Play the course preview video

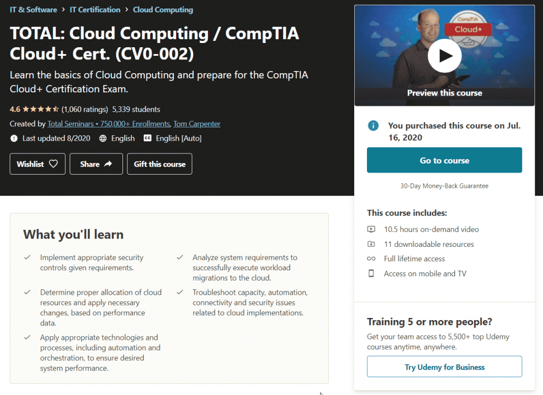[445, 56]
